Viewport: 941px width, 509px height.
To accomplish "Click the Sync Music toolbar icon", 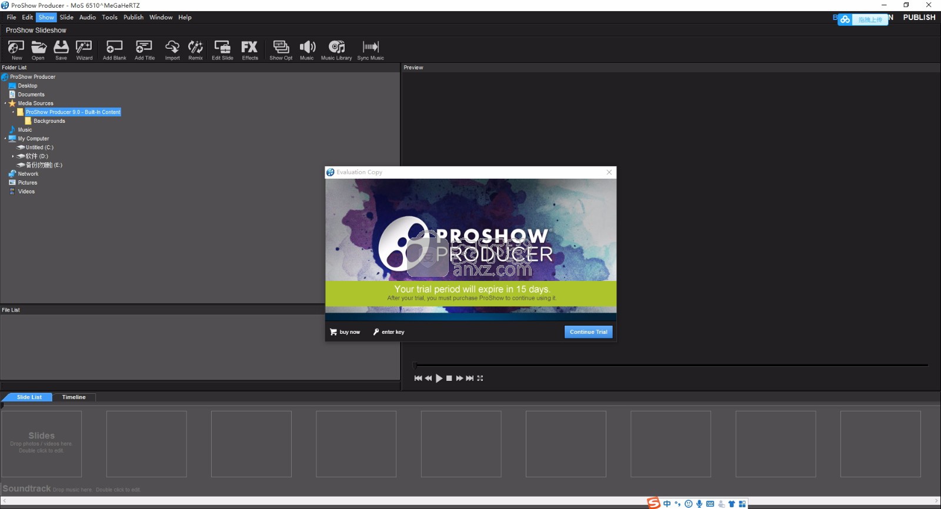I will [371, 50].
